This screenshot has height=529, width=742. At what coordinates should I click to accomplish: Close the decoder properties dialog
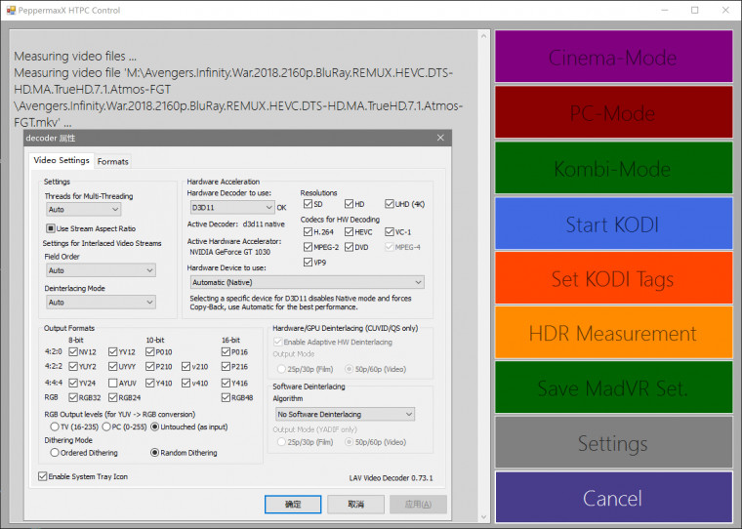(x=440, y=139)
